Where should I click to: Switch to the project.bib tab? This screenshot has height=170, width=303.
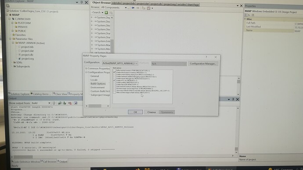point(129,4)
